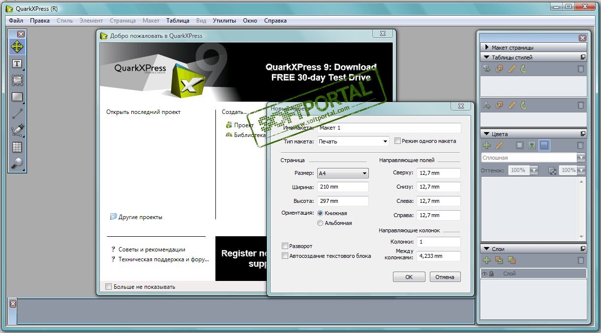Open the Правка menu
This screenshot has width=601, height=333.
40,21
